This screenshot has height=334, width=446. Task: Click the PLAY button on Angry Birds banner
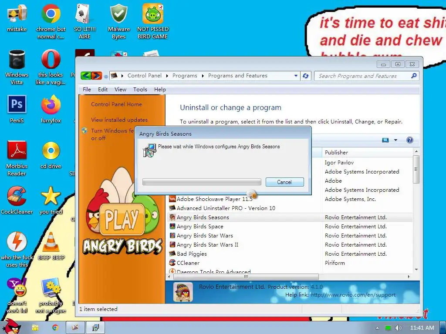point(122,220)
